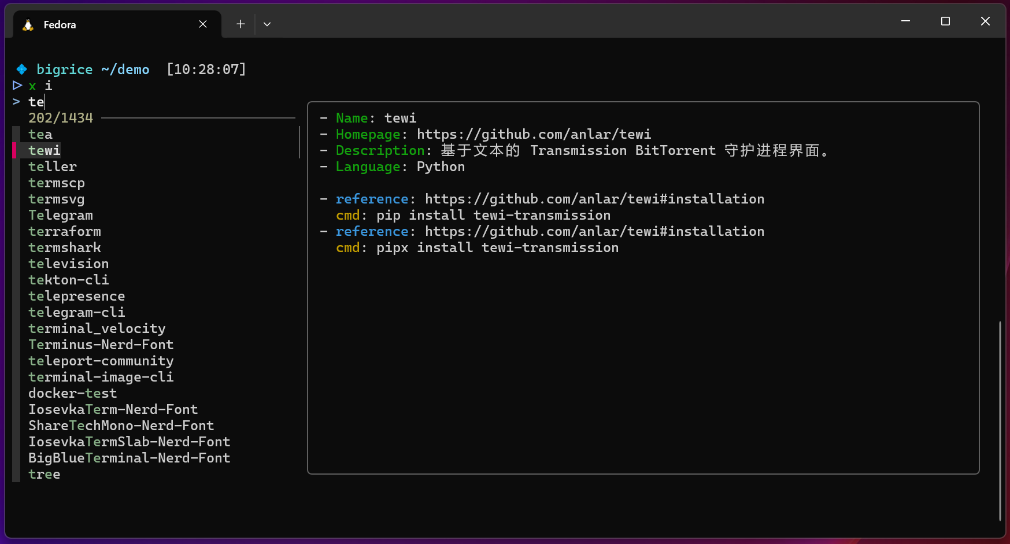Select the Fedora terminal tab
Viewport: 1010px width, 544px height.
coord(117,24)
